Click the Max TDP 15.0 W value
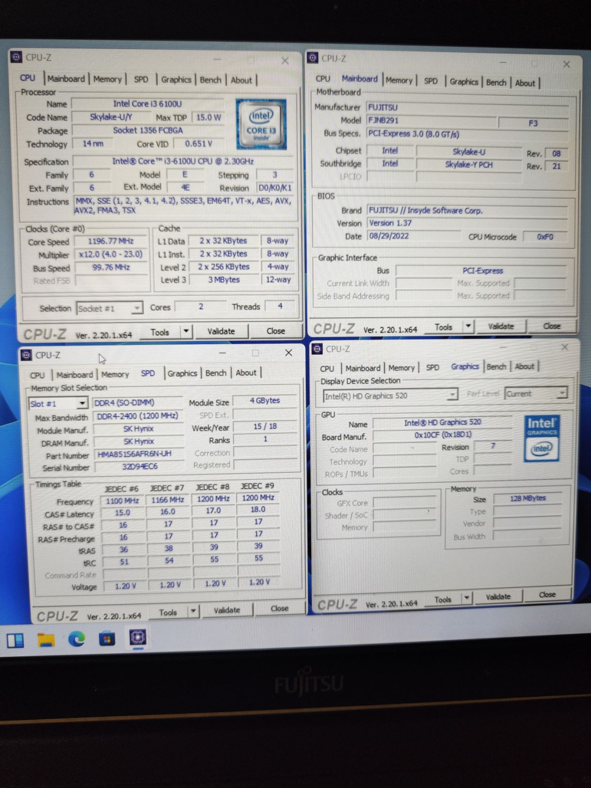Viewport: 591px width, 788px height. point(208,117)
